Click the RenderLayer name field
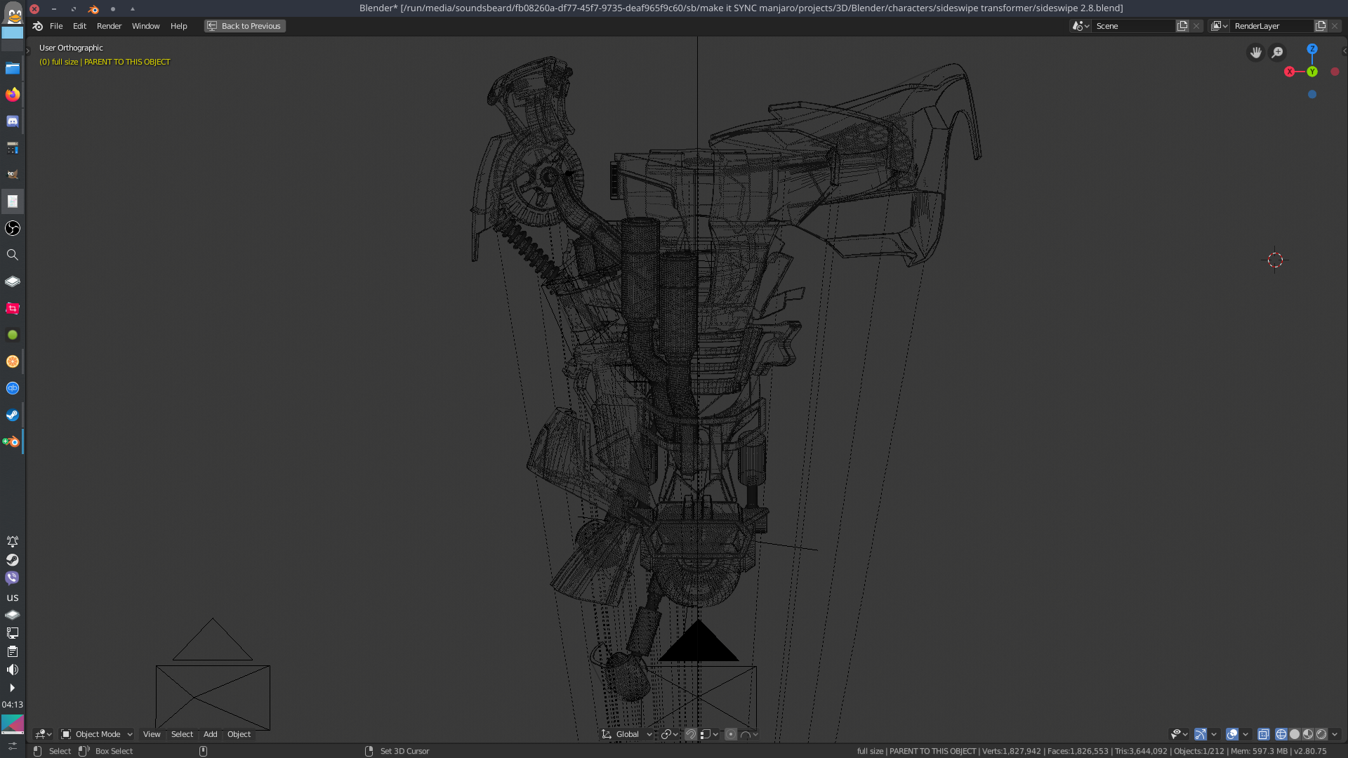The height and width of the screenshot is (758, 1348). [x=1272, y=26]
